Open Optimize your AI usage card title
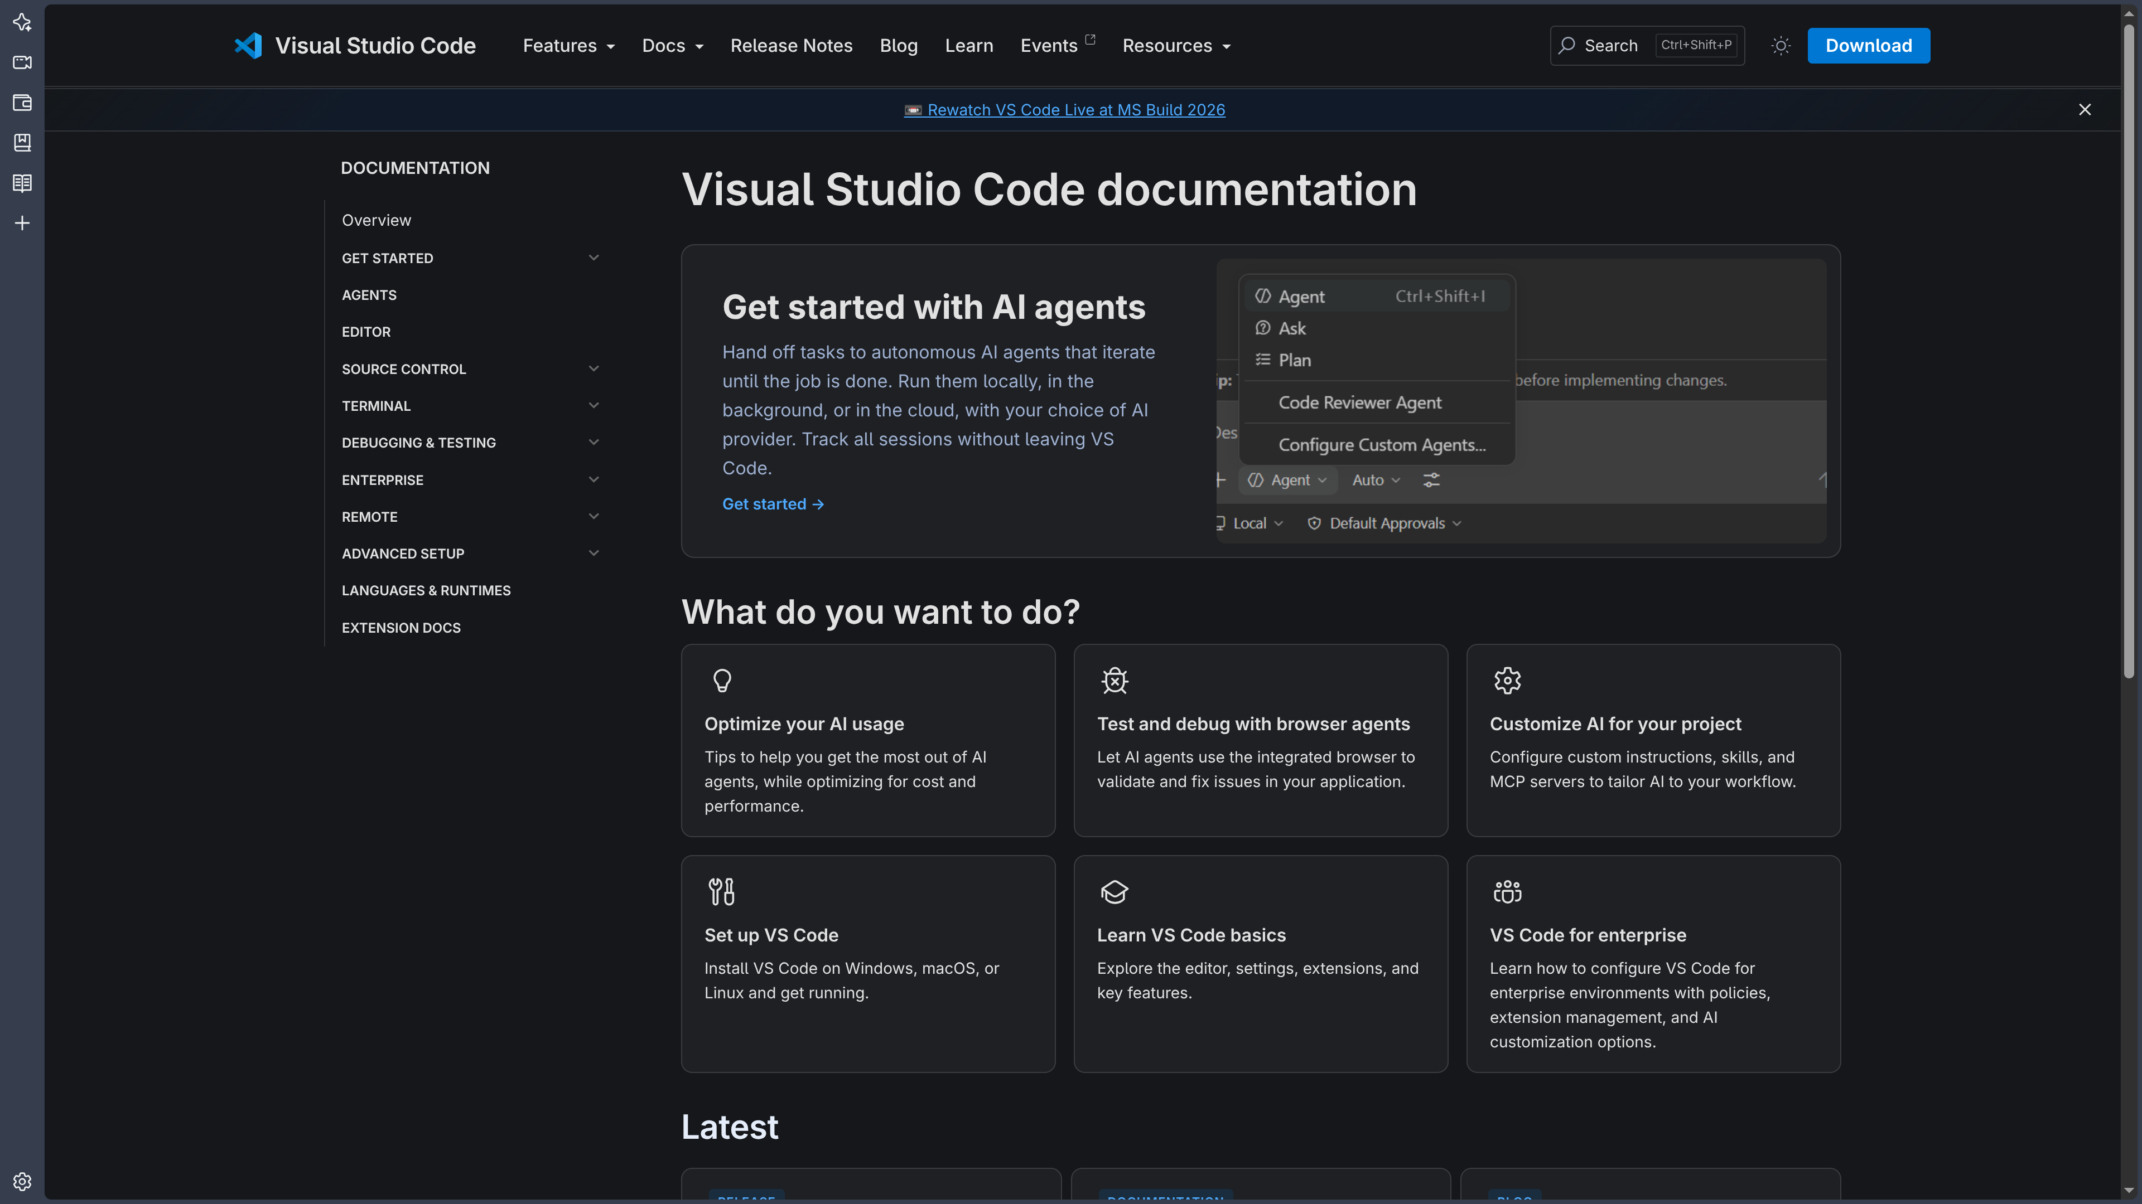This screenshot has height=1204, width=2142. [804, 724]
